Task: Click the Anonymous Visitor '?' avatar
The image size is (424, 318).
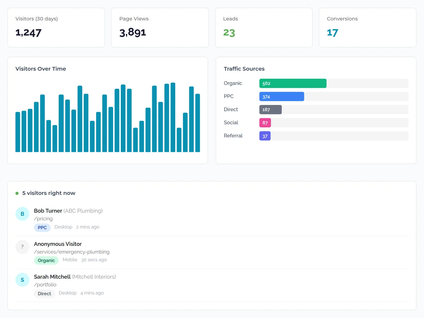Action: pos(22,247)
